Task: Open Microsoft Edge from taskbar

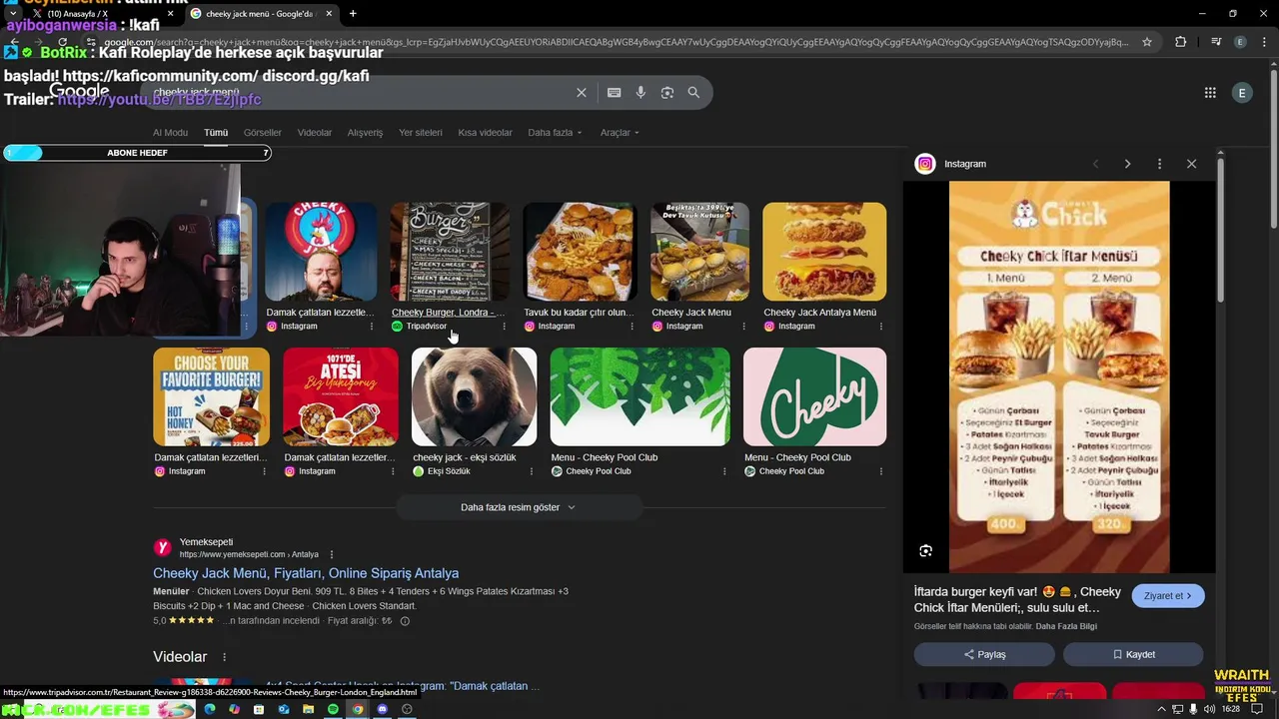Action: 210,709
